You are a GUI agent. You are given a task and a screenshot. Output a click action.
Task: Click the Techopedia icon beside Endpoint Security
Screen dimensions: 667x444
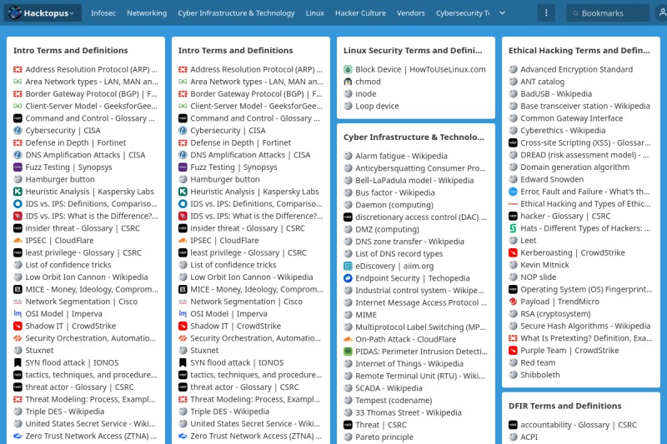[x=348, y=278]
